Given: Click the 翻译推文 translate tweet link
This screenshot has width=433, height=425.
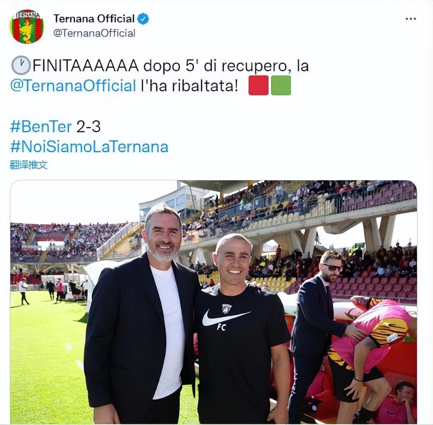Looking at the screenshot, I should click(29, 165).
